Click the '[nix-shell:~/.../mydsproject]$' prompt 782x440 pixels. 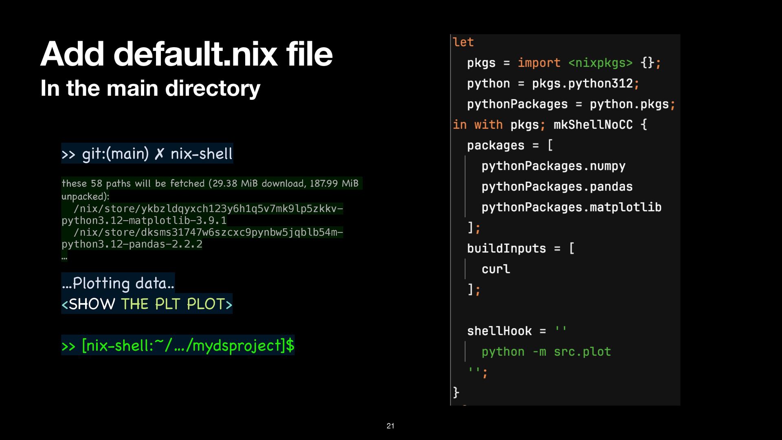pos(178,345)
